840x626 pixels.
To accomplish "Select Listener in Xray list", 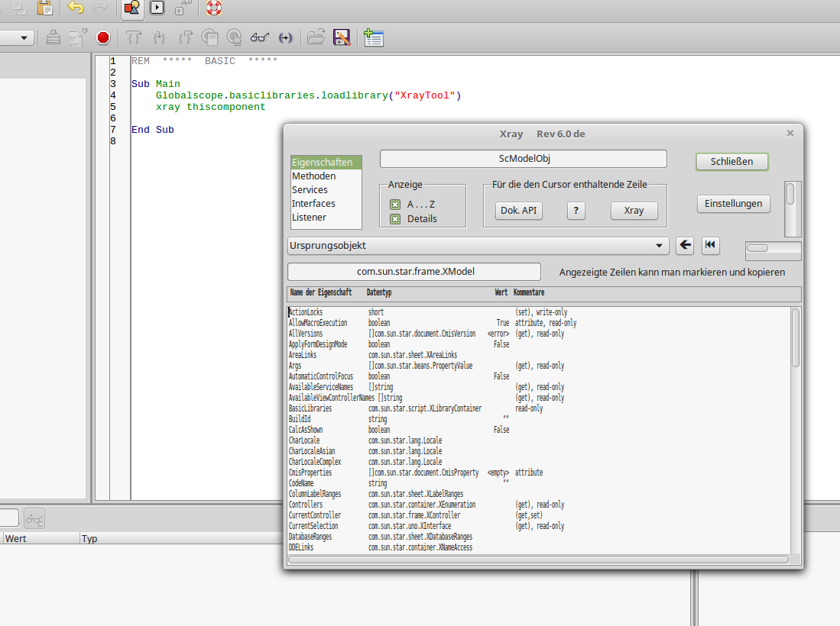I will 326,218.
